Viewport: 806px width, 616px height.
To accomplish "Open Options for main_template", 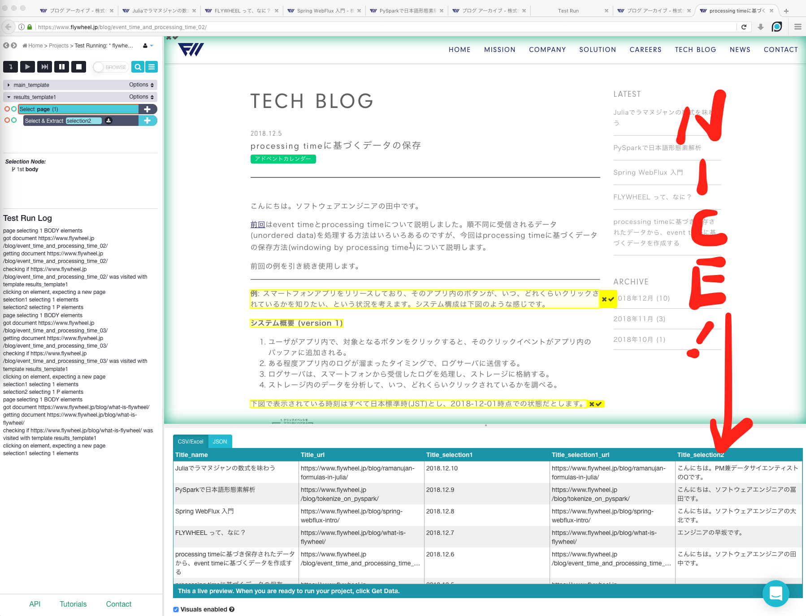I will pos(142,85).
